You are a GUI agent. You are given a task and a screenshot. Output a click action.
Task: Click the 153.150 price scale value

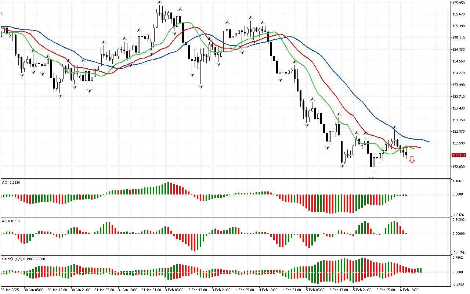[459, 120]
